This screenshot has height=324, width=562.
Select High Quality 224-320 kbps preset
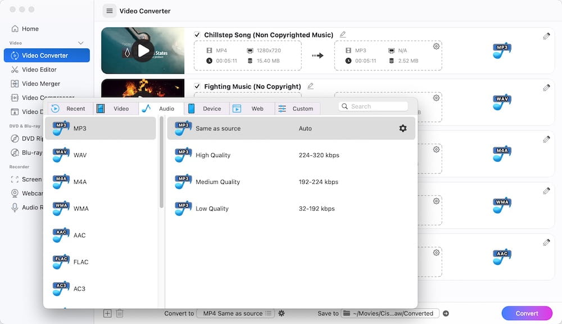click(291, 155)
